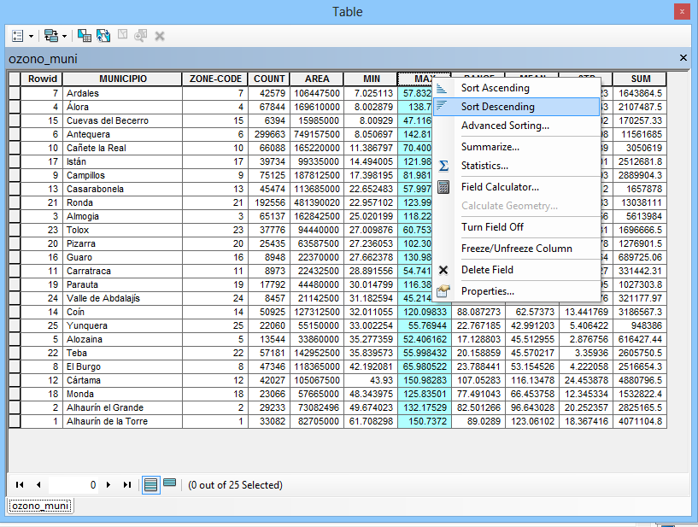Open the Table Options menu icon
The width and height of the screenshot is (698, 527).
[19, 36]
